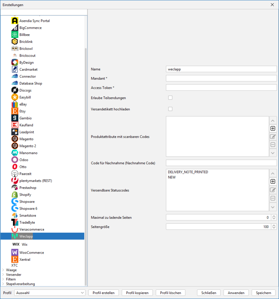Select Kaufland in the sidebar list

(x=26, y=125)
